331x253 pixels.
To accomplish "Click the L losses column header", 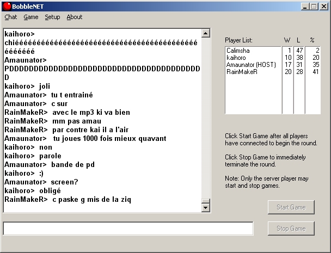I will tap(299, 40).
